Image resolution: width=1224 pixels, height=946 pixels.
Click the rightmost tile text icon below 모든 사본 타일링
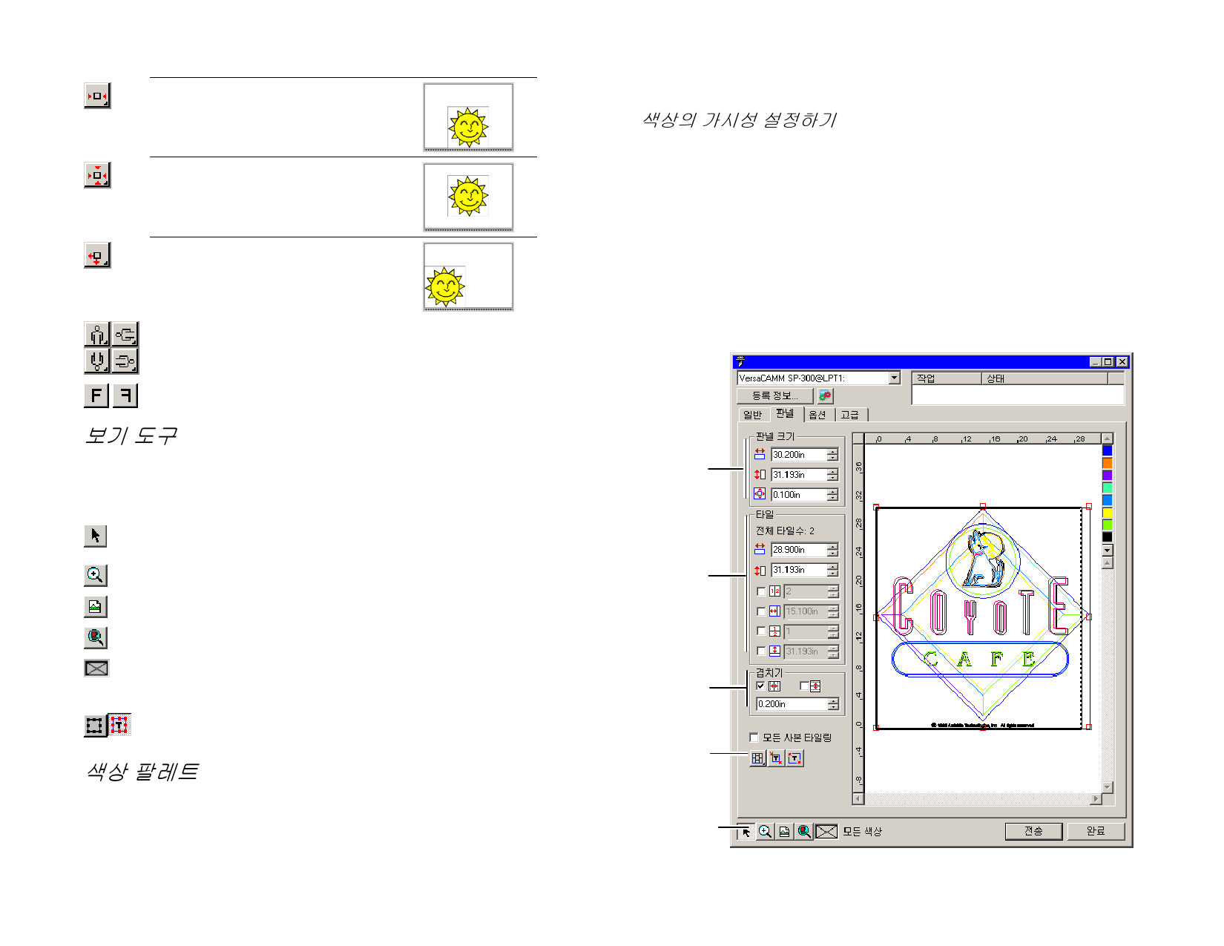pyautogui.click(x=794, y=758)
